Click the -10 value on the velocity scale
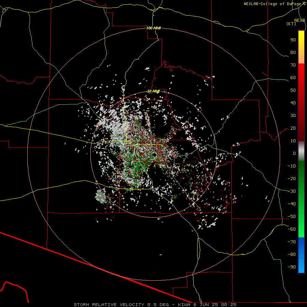This screenshot has width=307, height=307. click(x=292, y=166)
